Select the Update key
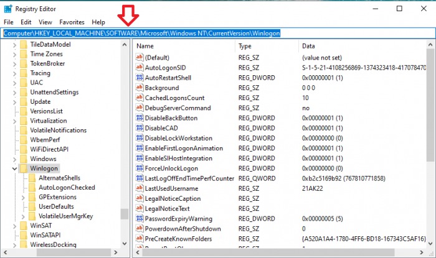Image resolution: width=436 pixels, height=258 pixels. 40,101
